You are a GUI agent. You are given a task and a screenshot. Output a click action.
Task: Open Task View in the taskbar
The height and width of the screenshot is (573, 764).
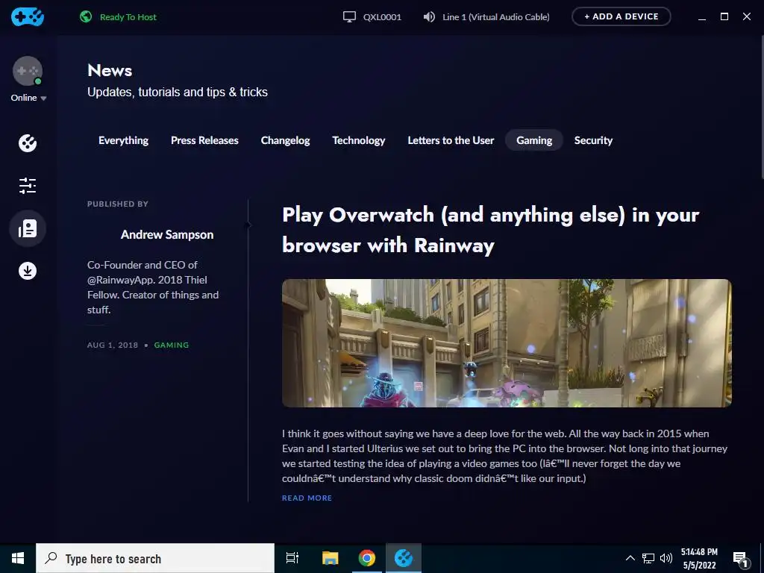point(292,558)
